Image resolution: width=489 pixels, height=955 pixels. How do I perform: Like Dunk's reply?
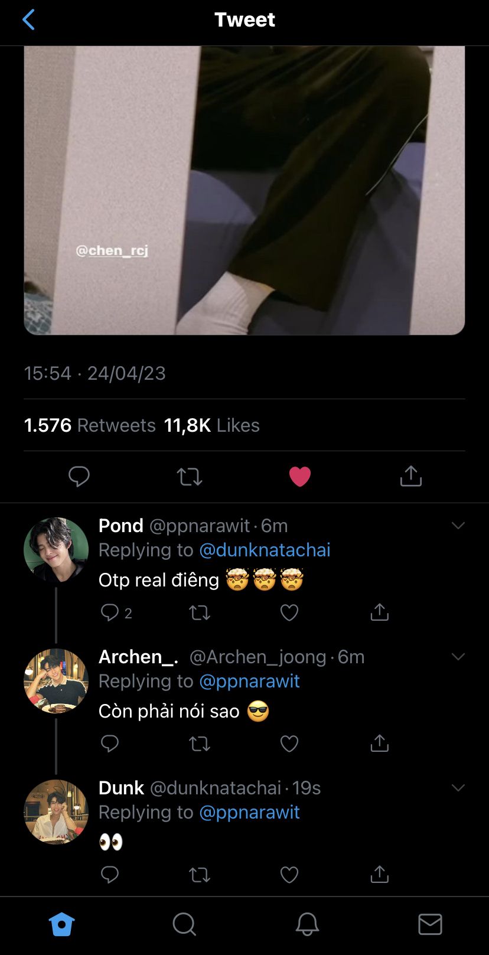[x=289, y=875]
